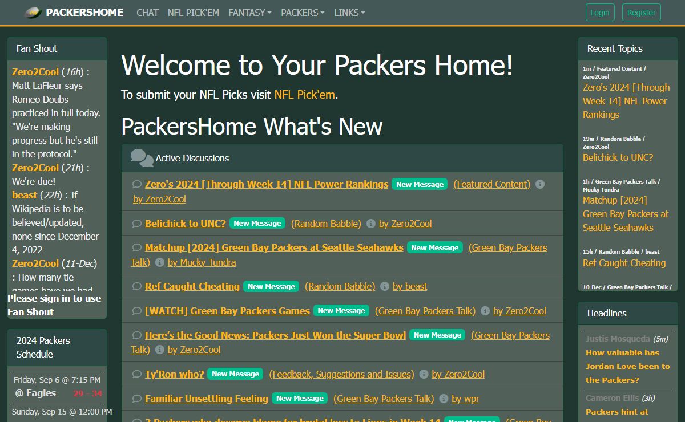Expand the FANTASY dropdown menu

[249, 13]
